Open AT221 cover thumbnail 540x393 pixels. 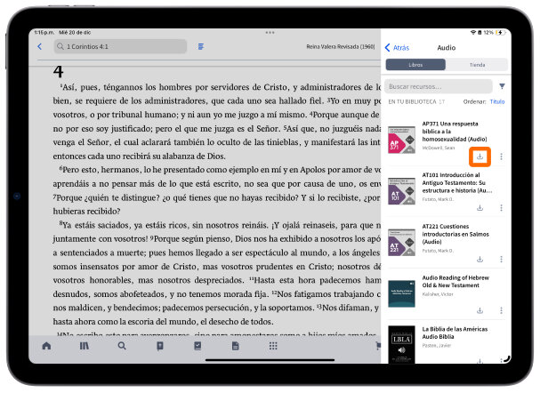pyautogui.click(x=401, y=242)
